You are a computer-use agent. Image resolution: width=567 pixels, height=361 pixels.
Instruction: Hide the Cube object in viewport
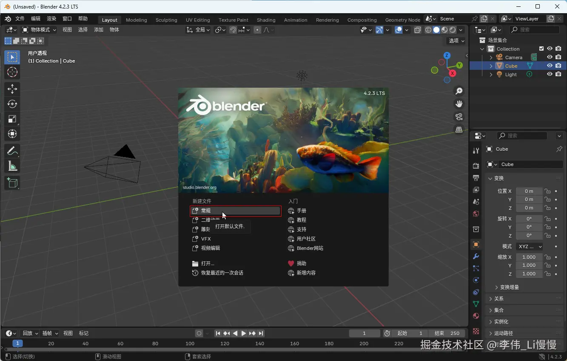[550, 66]
